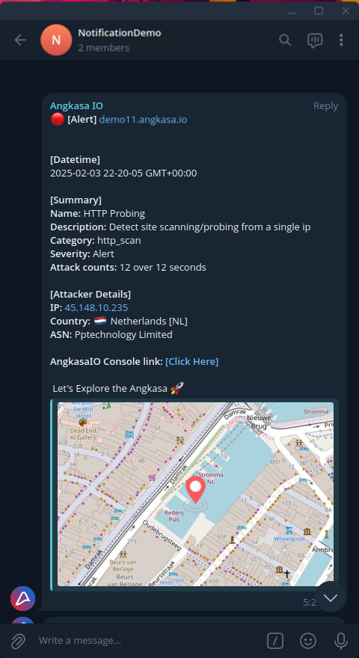This screenshot has width=359, height=658.
Task: Start voice recording with microphone icon
Action: click(340, 641)
